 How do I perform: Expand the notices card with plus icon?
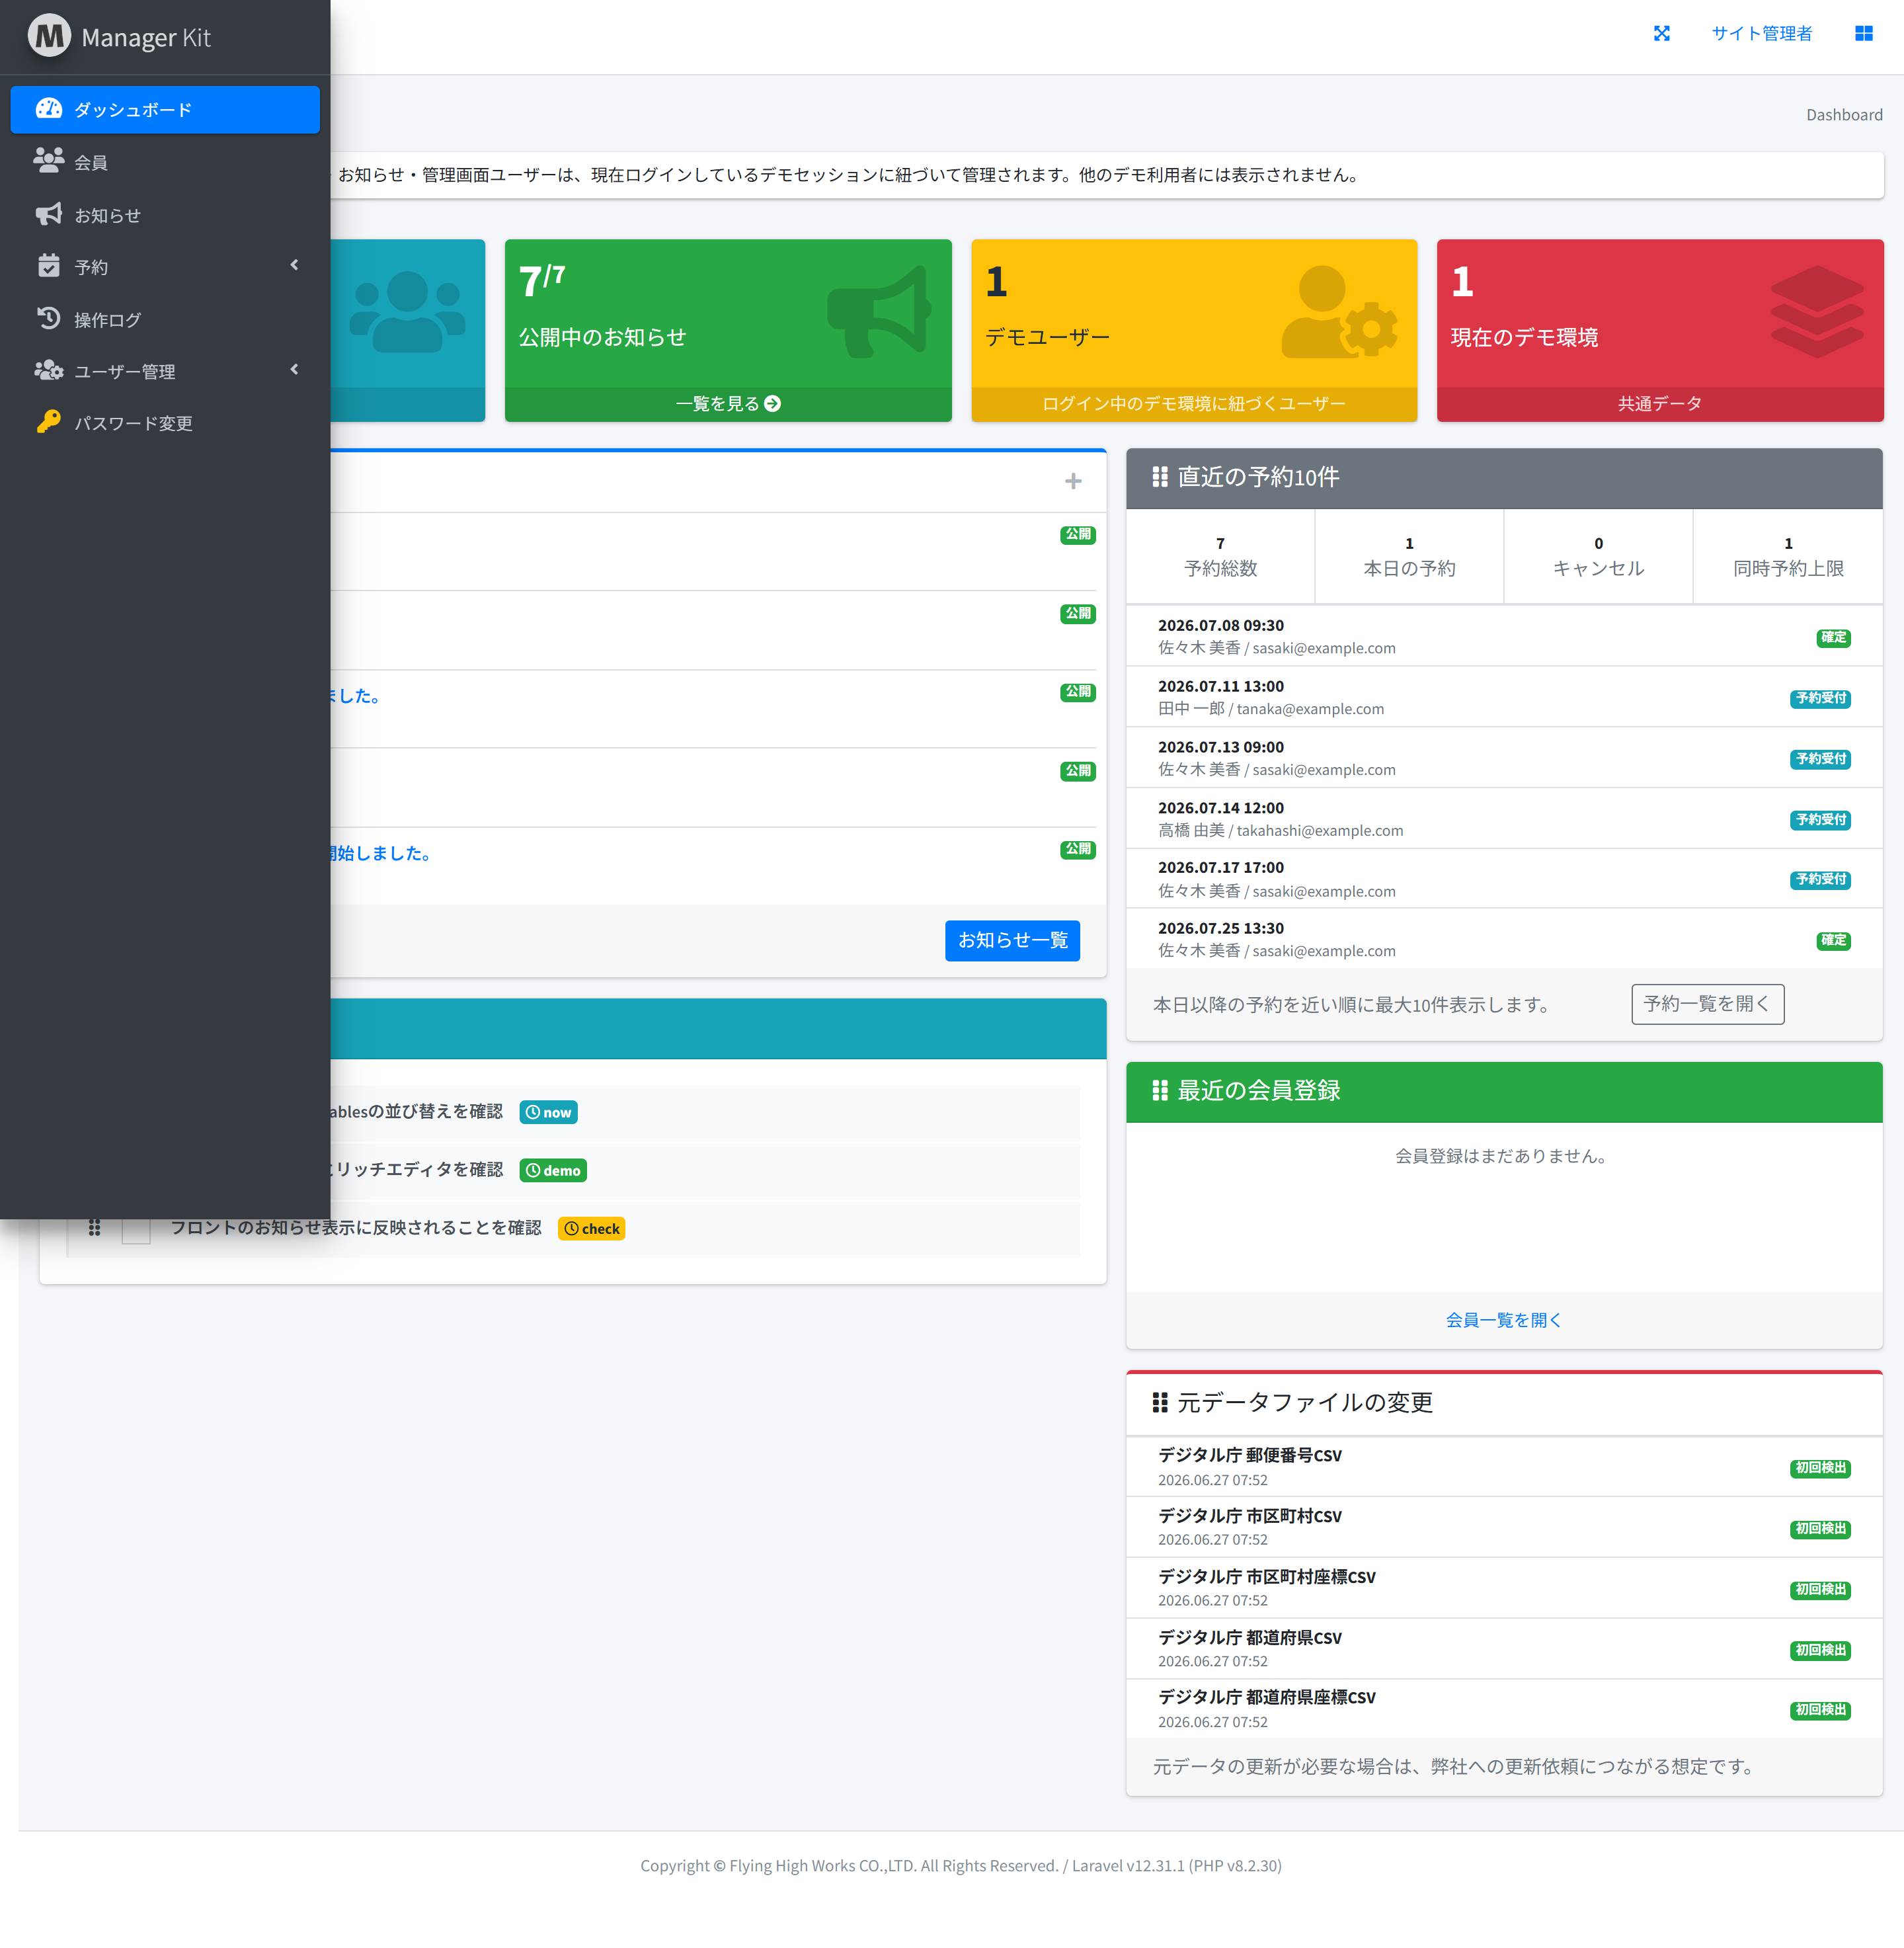tap(1072, 481)
